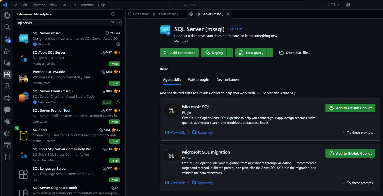Switch to the Walkthroughs tab

point(199,79)
